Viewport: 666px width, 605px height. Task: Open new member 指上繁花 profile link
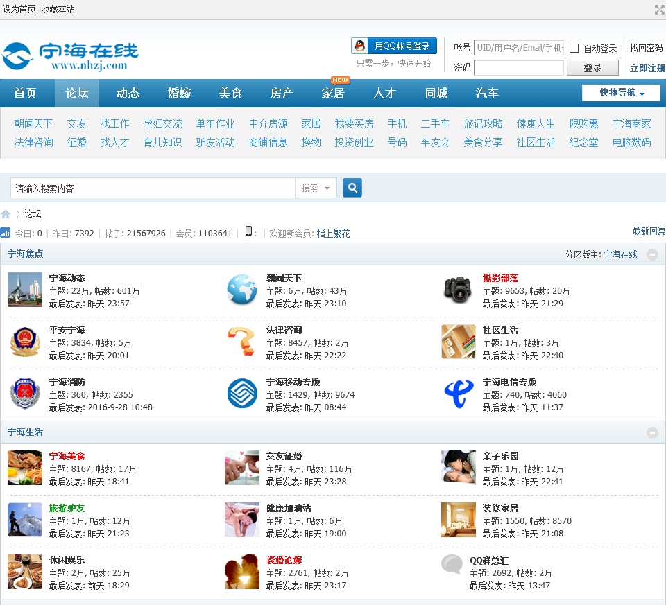pyautogui.click(x=334, y=234)
